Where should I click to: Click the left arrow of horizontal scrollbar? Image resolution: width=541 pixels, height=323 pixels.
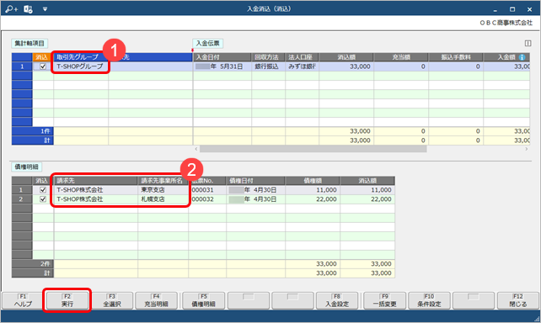[x=196, y=149]
